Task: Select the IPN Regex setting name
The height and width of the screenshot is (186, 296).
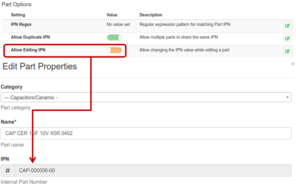Action: 21,24
